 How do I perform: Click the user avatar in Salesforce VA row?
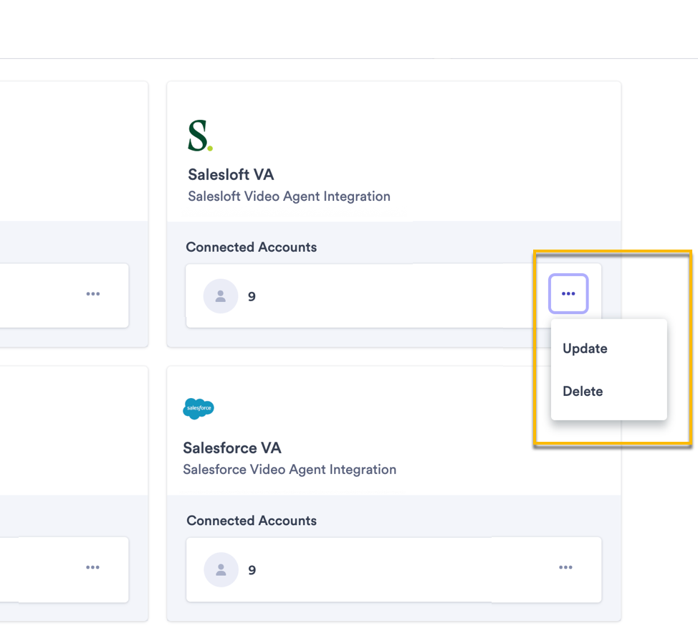pyautogui.click(x=221, y=570)
